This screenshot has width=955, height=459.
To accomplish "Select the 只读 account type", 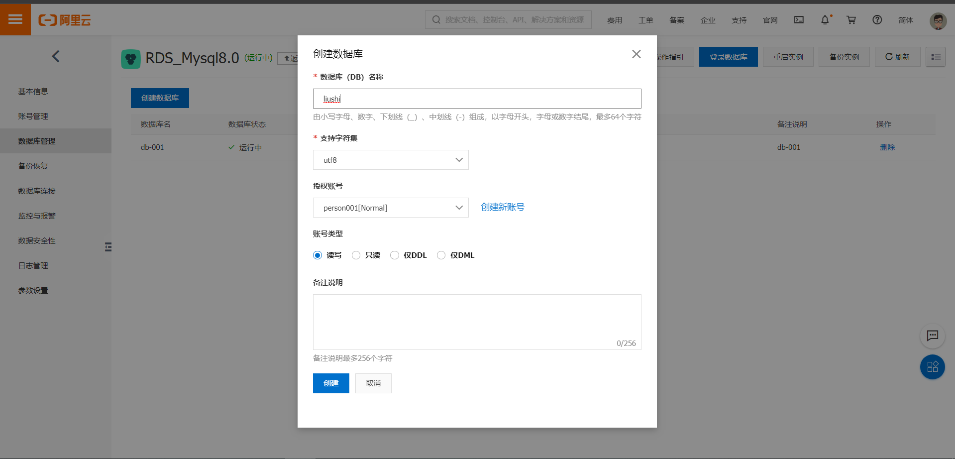I will tap(356, 255).
